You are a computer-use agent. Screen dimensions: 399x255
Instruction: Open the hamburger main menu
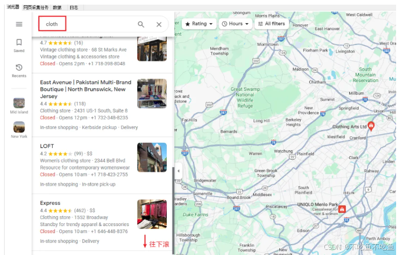19,24
